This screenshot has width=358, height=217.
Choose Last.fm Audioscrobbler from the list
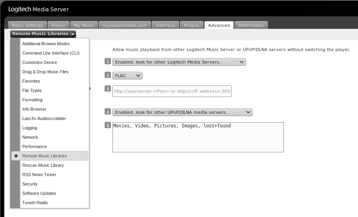[x=50, y=118]
